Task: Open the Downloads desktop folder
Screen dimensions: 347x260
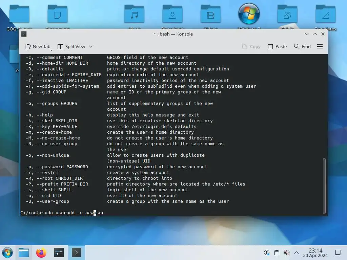Action: tap(172, 17)
